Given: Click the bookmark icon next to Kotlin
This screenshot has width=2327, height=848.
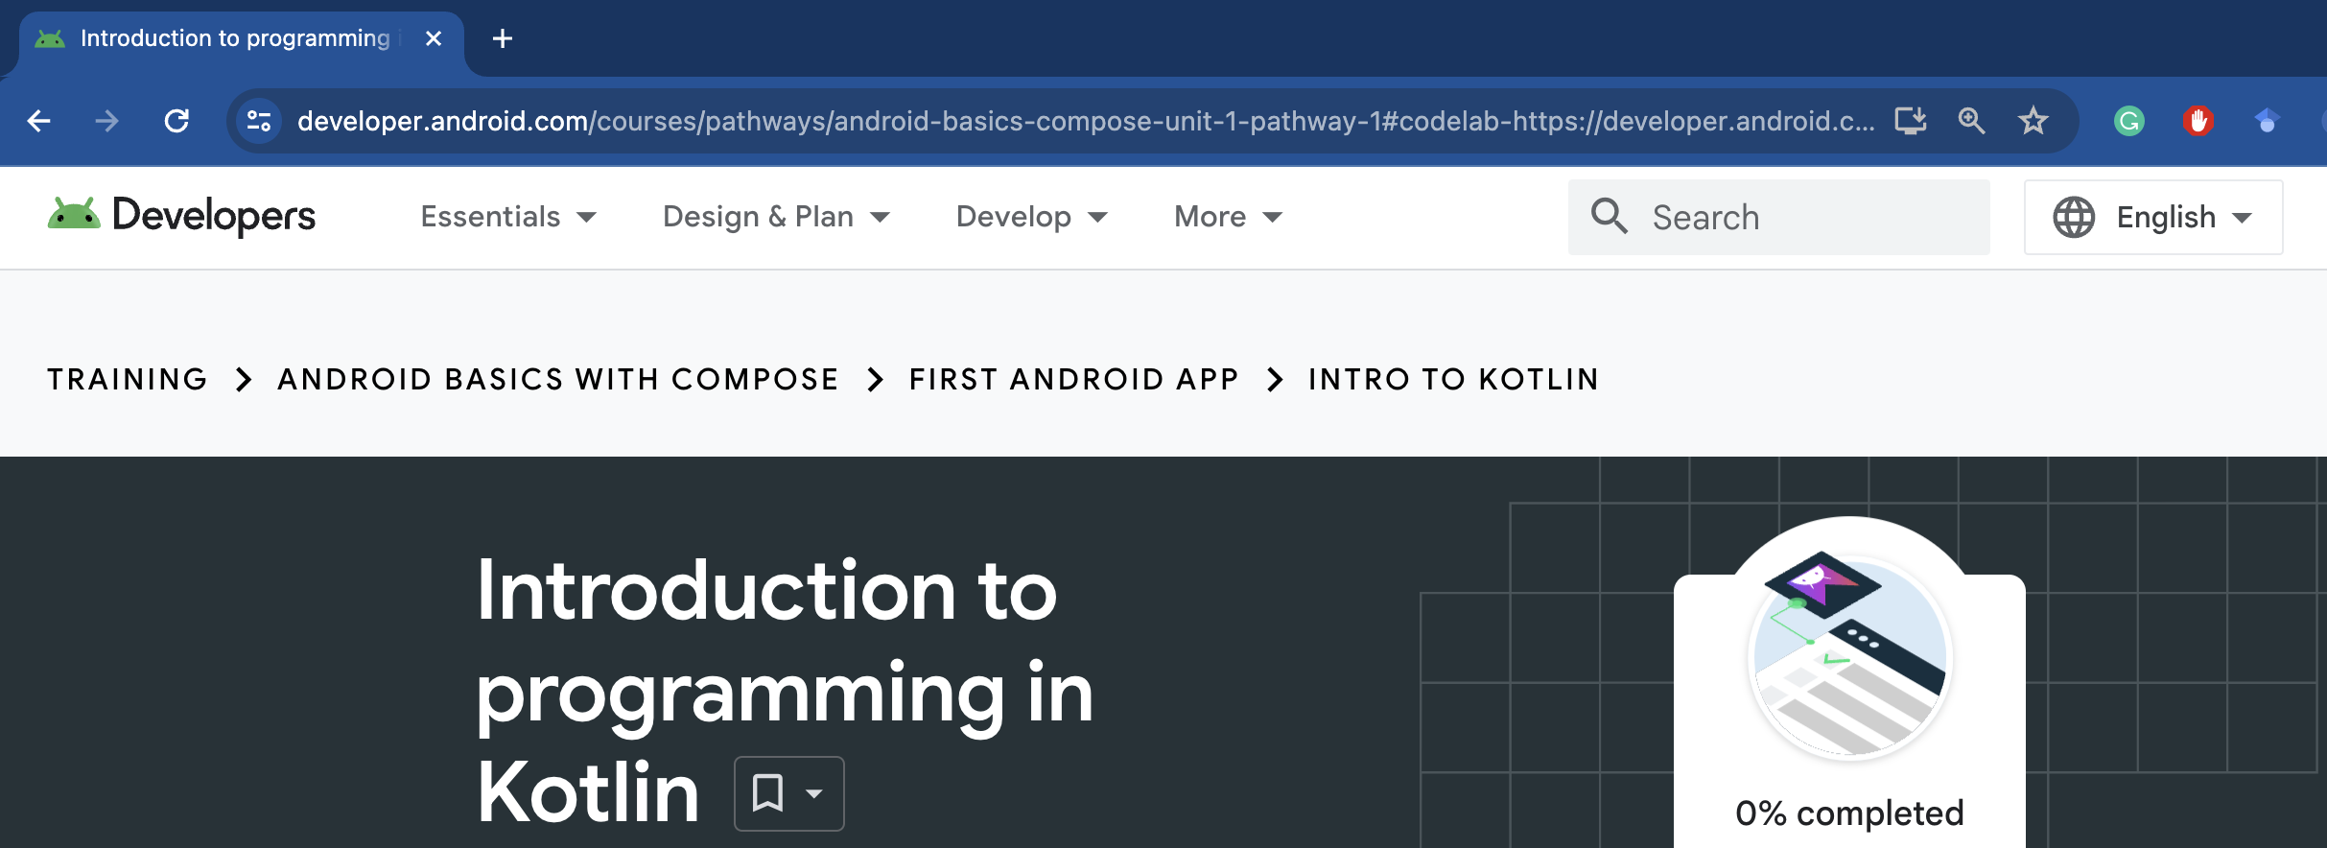Looking at the screenshot, I should [767, 793].
